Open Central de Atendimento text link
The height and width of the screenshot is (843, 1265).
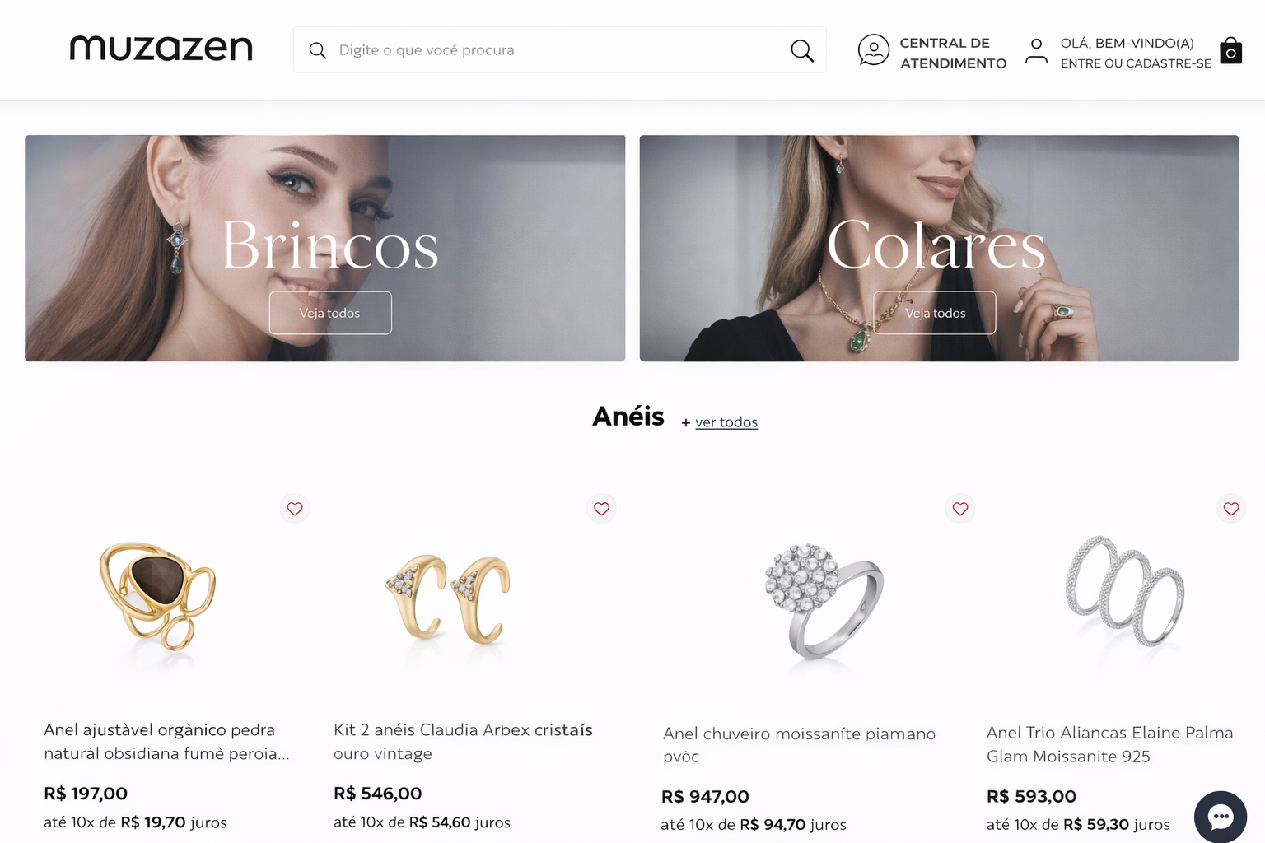pos(953,53)
